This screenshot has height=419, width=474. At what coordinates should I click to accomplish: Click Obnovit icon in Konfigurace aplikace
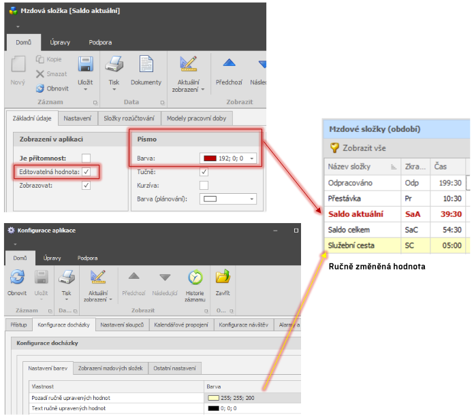coord(17,277)
